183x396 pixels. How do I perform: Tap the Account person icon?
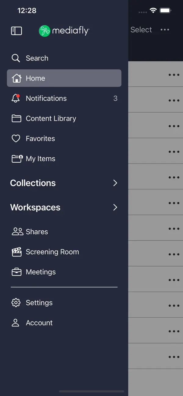coord(16,323)
